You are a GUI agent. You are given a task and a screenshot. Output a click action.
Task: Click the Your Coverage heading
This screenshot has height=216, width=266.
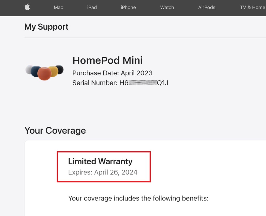point(55,130)
